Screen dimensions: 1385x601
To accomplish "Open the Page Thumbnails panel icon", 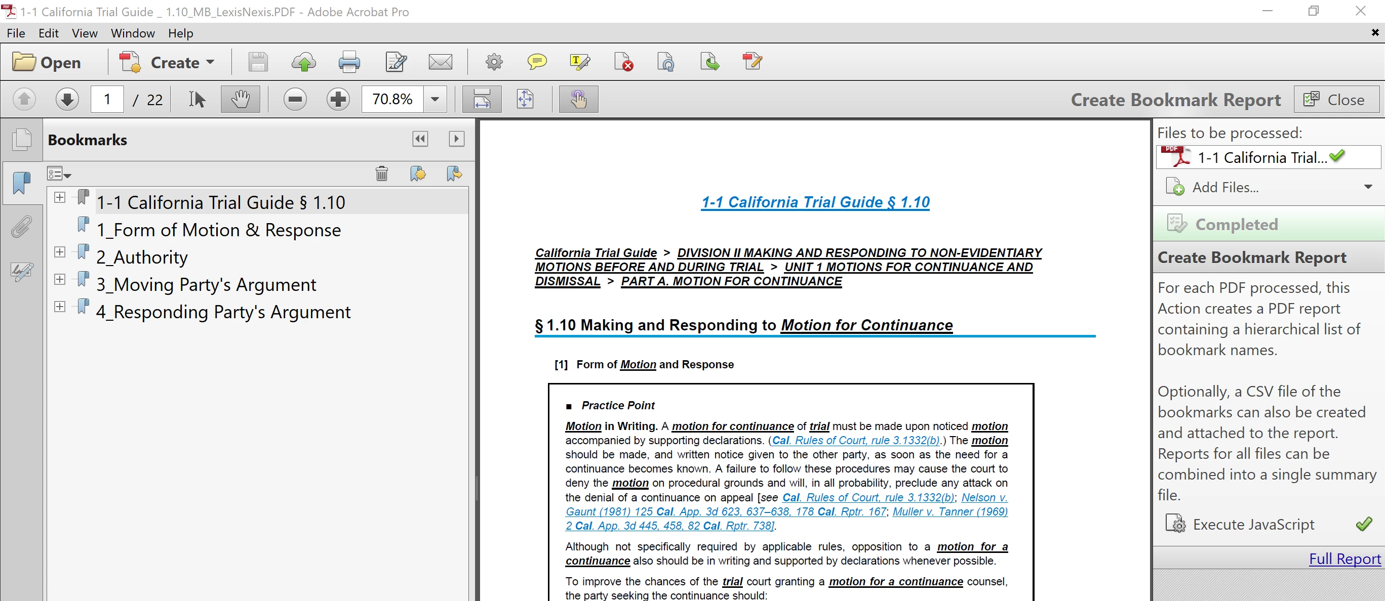I will pyautogui.click(x=21, y=140).
